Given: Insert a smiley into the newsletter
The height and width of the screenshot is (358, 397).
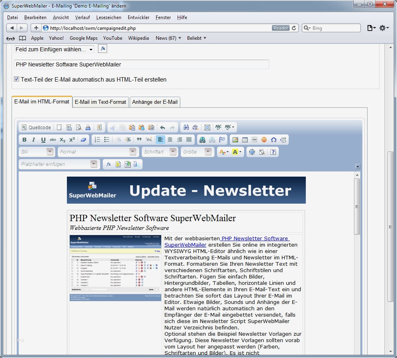Looking at the screenshot, I should pos(264,140).
